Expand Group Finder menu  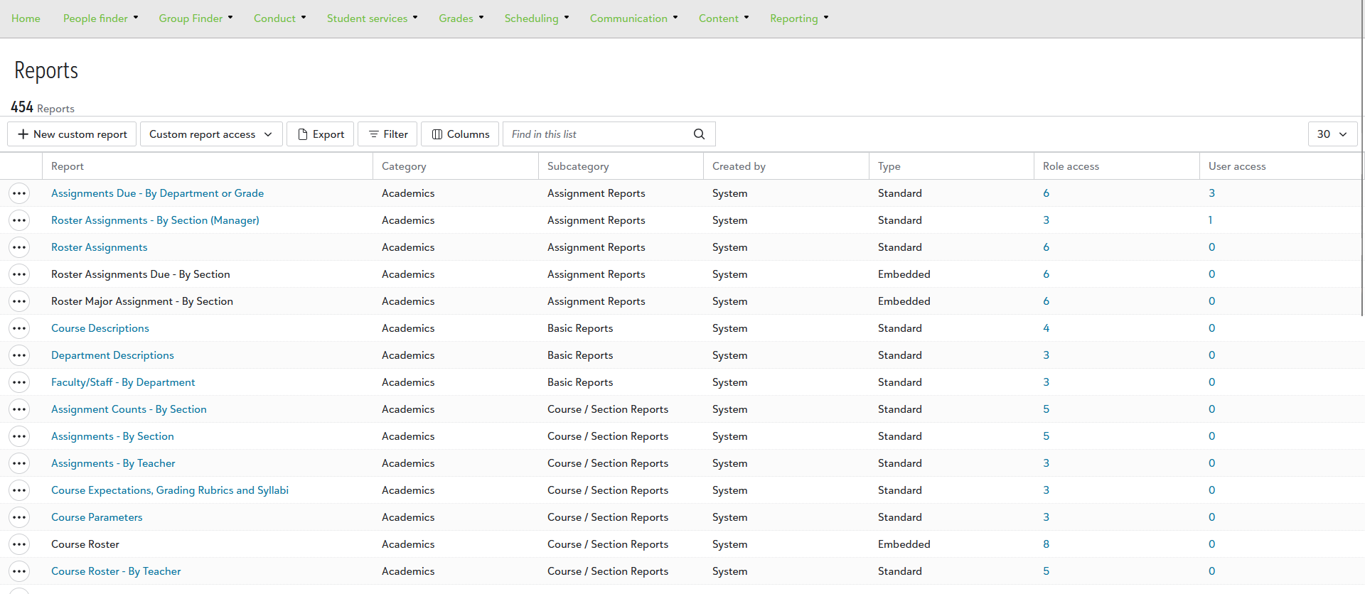(196, 18)
